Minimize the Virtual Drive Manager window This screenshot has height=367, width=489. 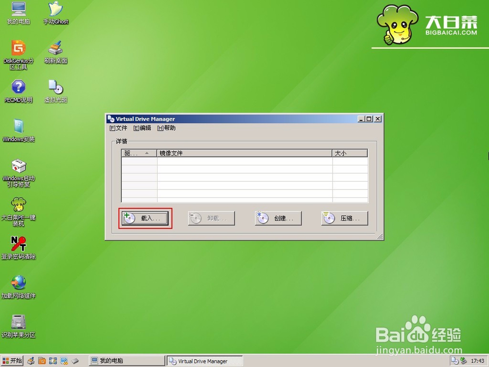[361, 119]
